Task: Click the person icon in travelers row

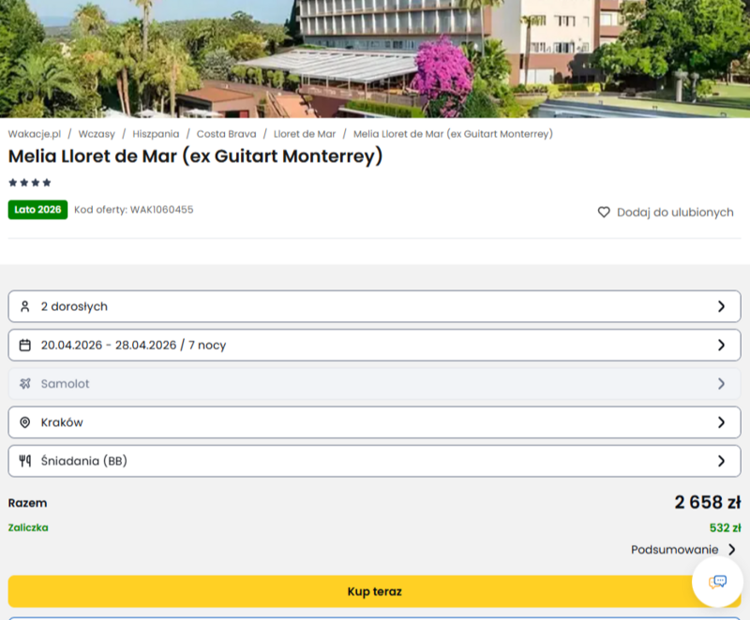Action: coord(25,306)
